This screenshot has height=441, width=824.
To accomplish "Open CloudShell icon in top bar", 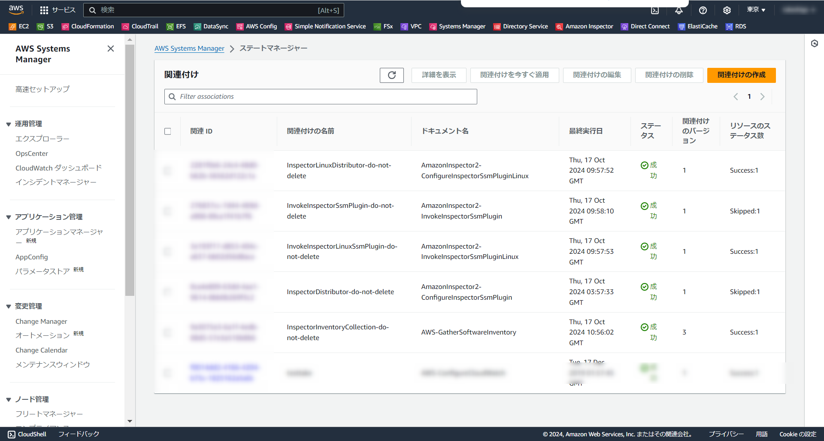I will (655, 10).
